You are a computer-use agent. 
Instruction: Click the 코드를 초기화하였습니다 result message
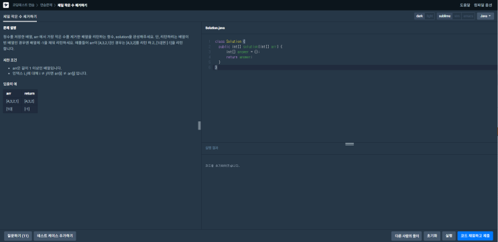[x=223, y=166]
